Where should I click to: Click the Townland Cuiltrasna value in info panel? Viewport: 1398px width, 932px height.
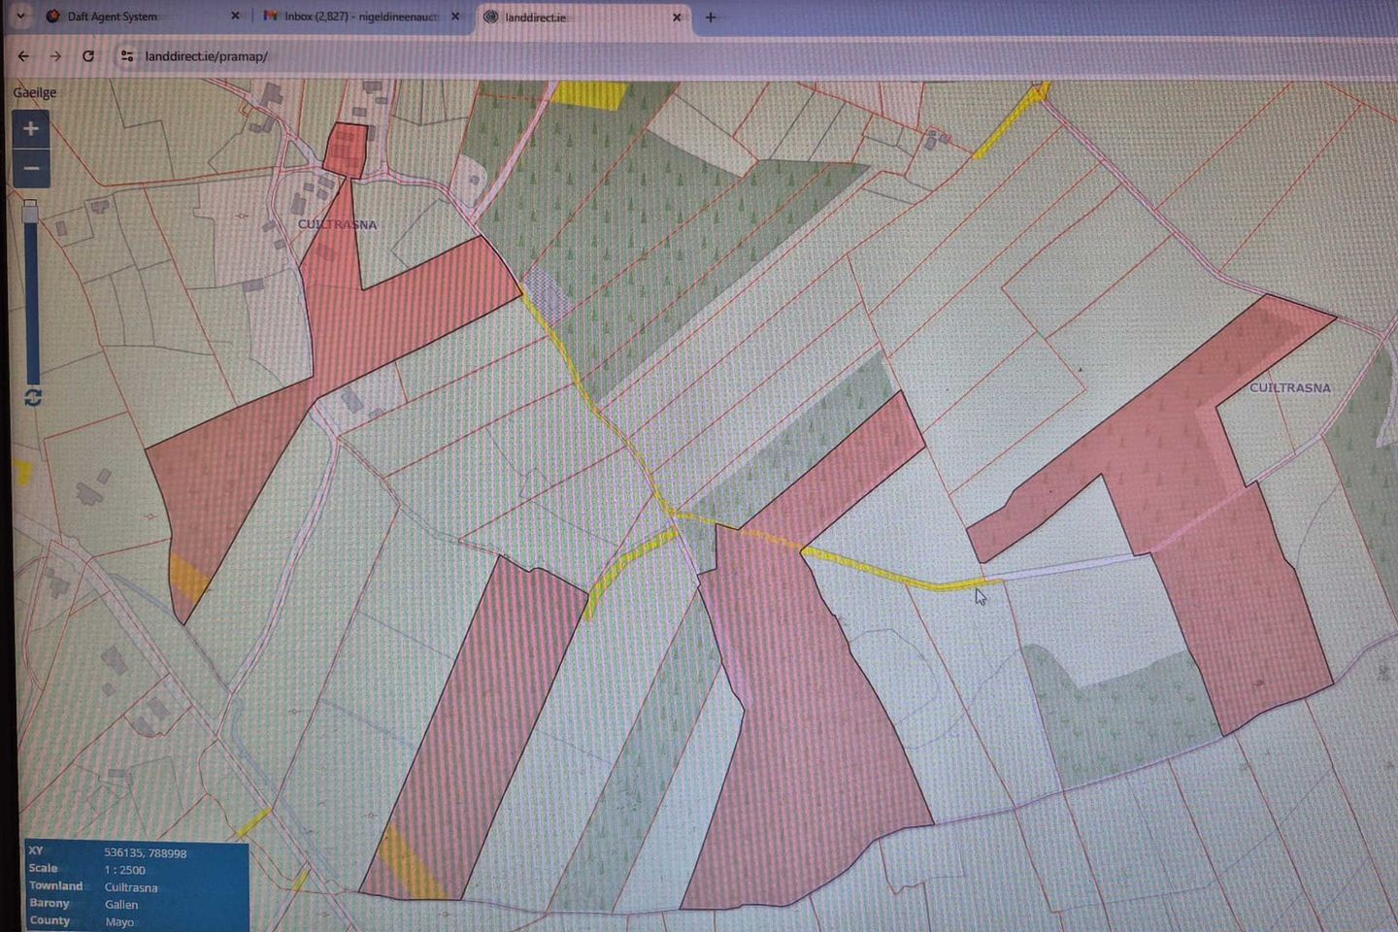coord(131,887)
